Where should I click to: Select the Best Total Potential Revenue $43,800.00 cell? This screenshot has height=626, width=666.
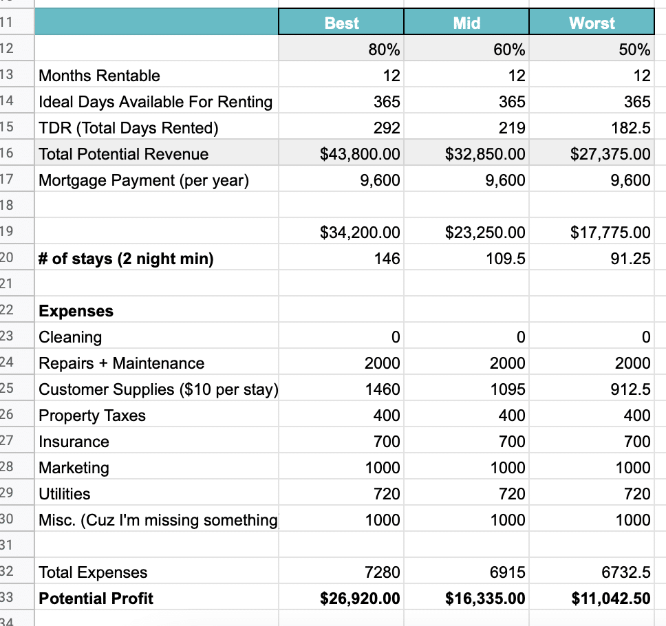[x=341, y=153]
